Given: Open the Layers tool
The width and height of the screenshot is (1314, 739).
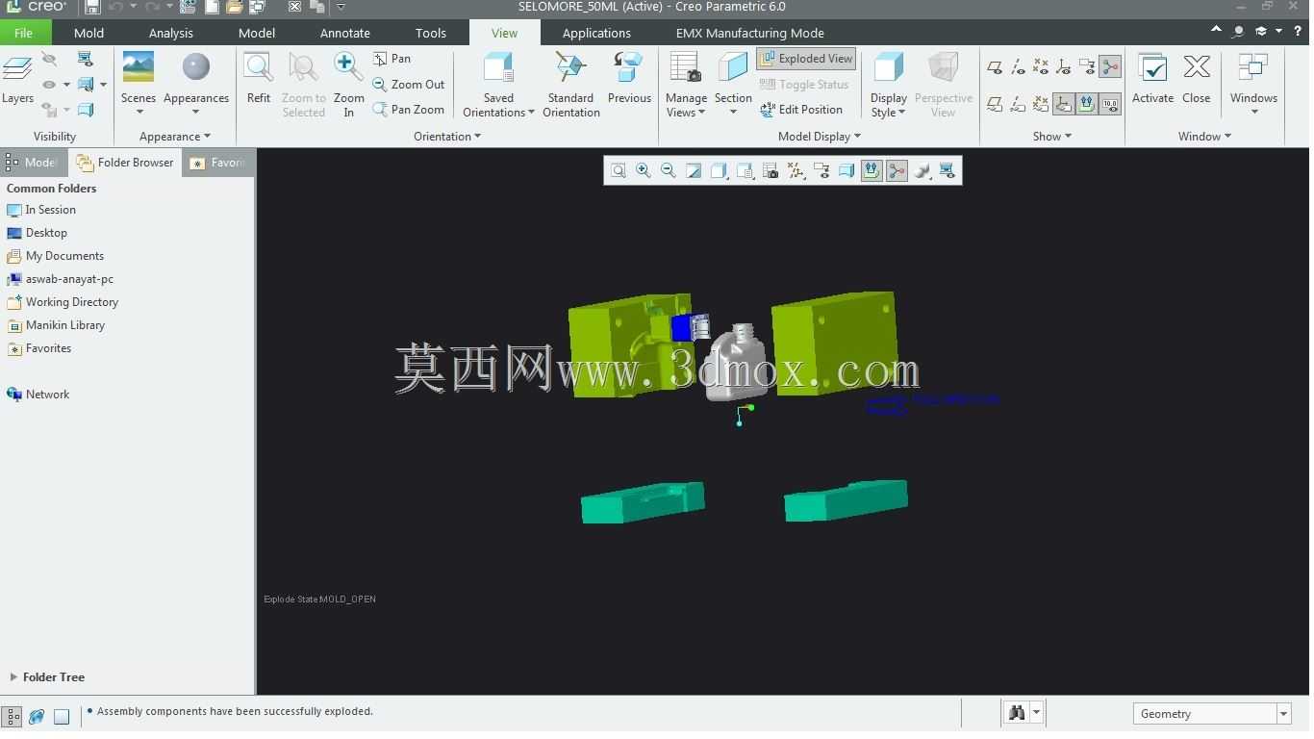Looking at the screenshot, I should pos(17,79).
